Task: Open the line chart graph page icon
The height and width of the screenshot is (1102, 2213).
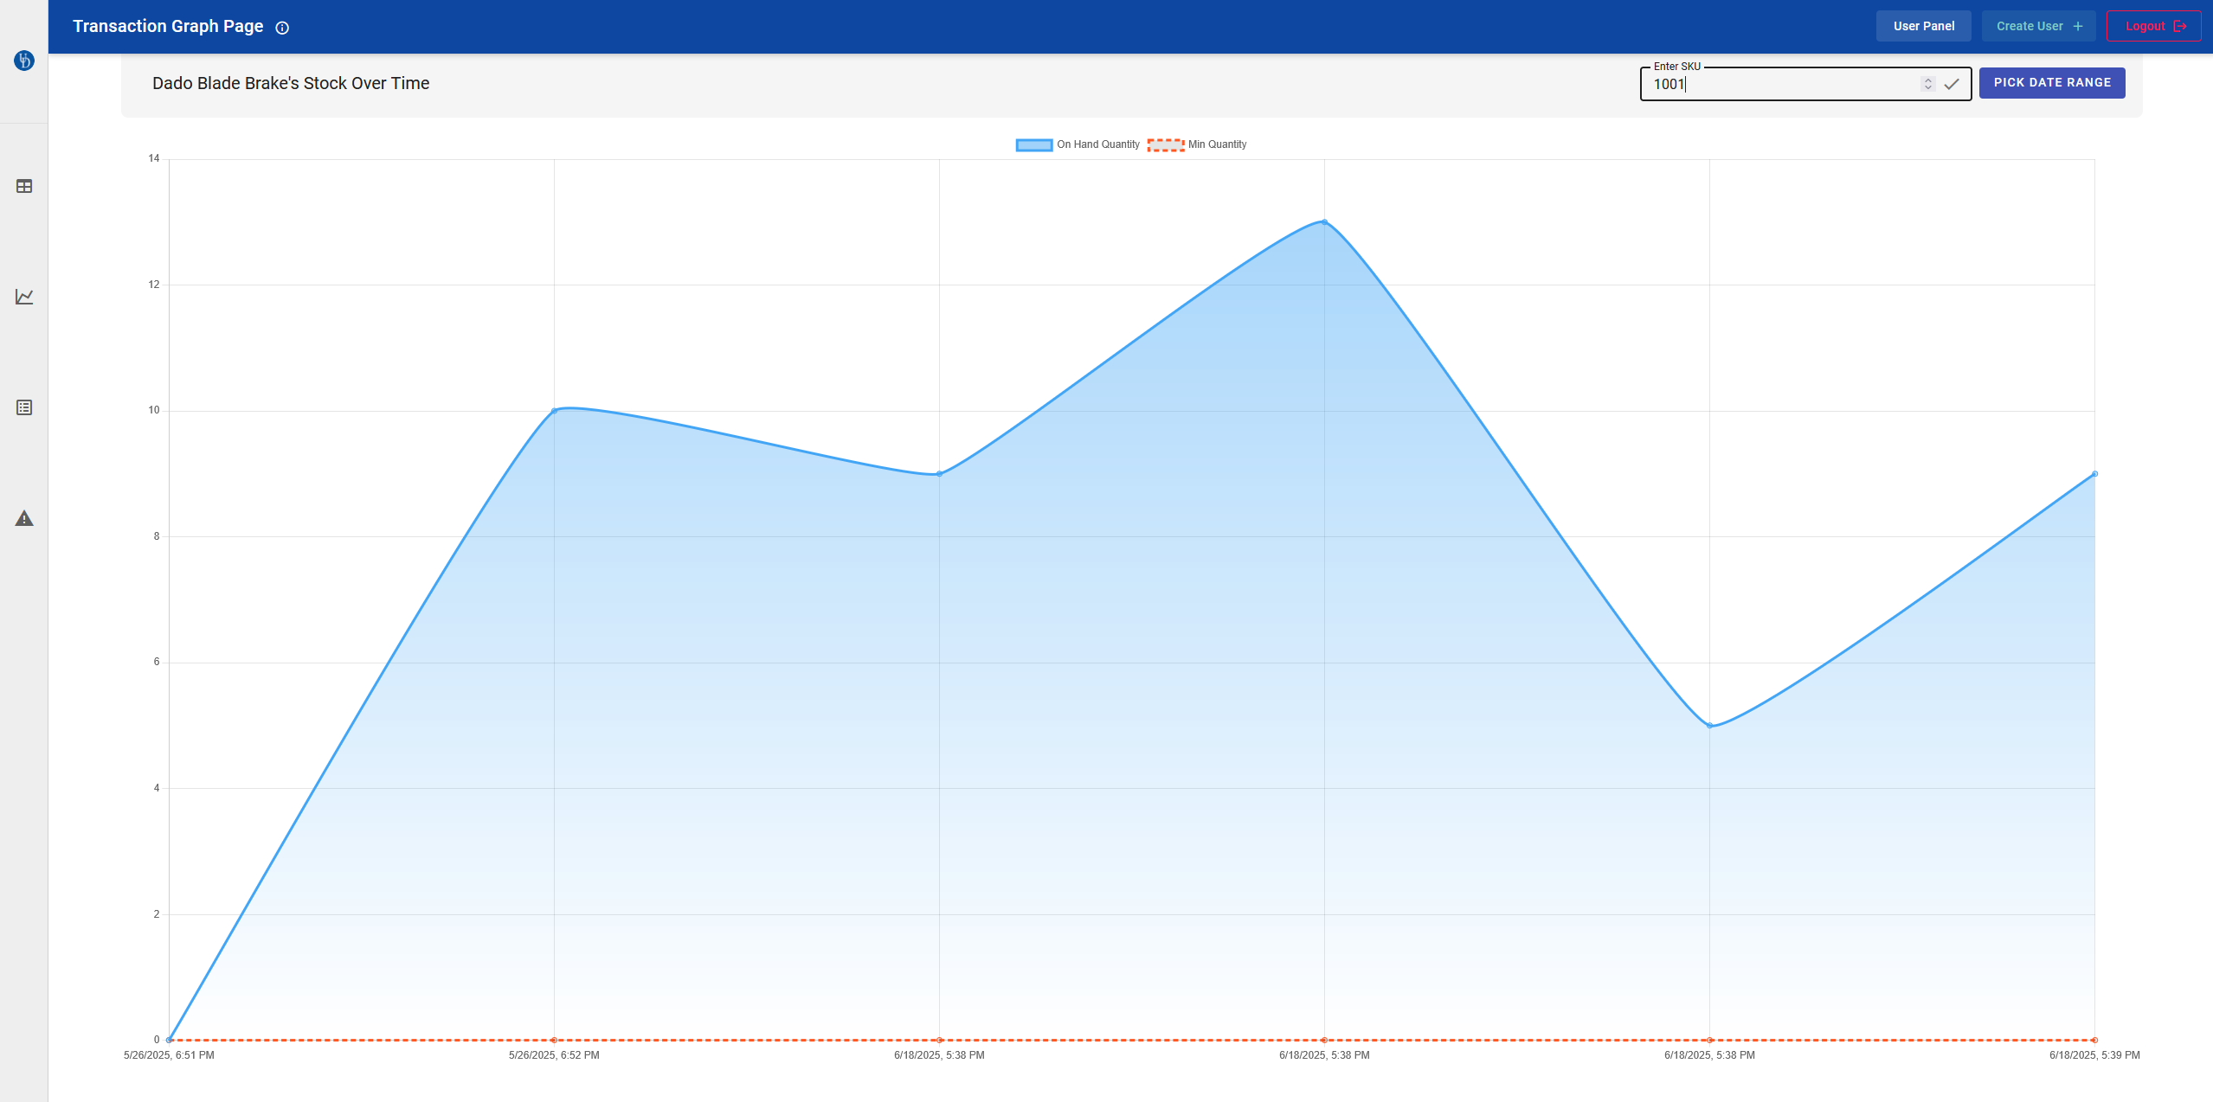Action: point(24,297)
